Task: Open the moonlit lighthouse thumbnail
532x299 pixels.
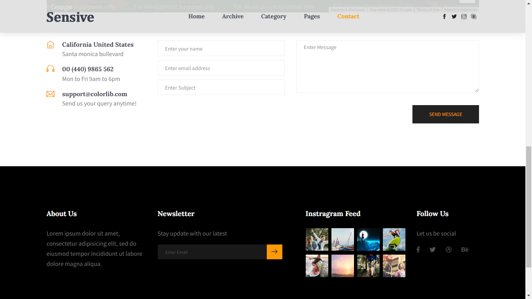Action: (368, 239)
